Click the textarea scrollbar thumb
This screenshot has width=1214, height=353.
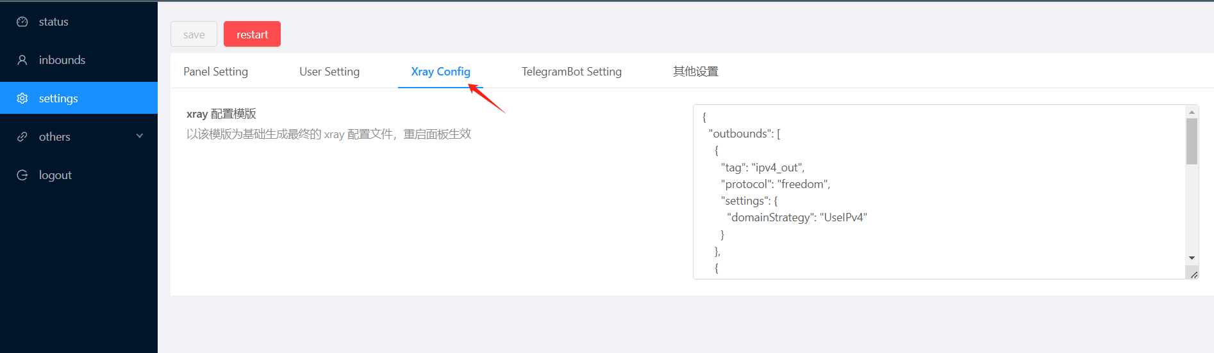pos(1192,141)
